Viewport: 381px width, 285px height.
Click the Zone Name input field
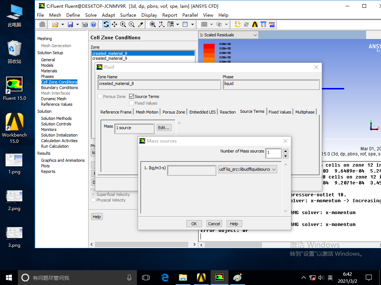click(x=159, y=85)
